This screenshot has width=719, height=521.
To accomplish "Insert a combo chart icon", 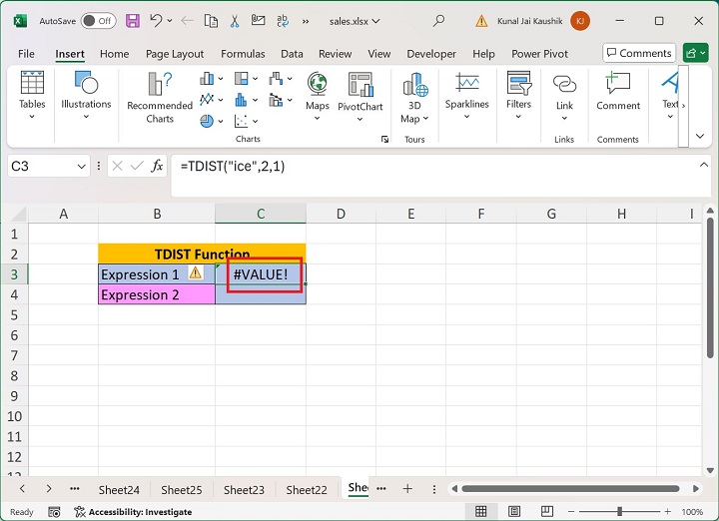I will point(276,99).
